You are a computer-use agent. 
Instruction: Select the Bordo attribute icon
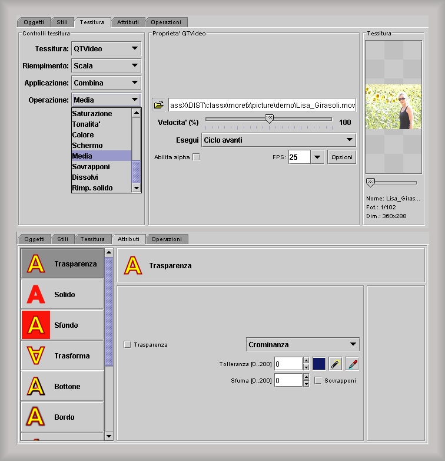pos(36,417)
